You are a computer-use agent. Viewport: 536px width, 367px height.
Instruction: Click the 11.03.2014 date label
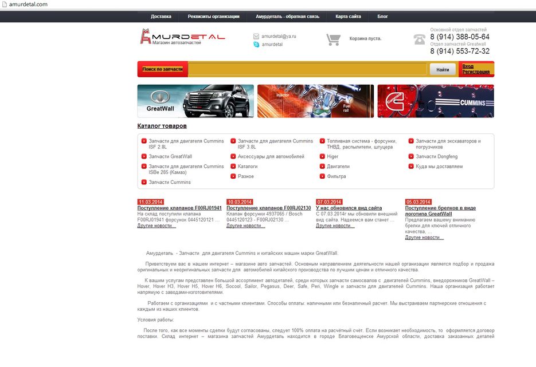[151, 202]
